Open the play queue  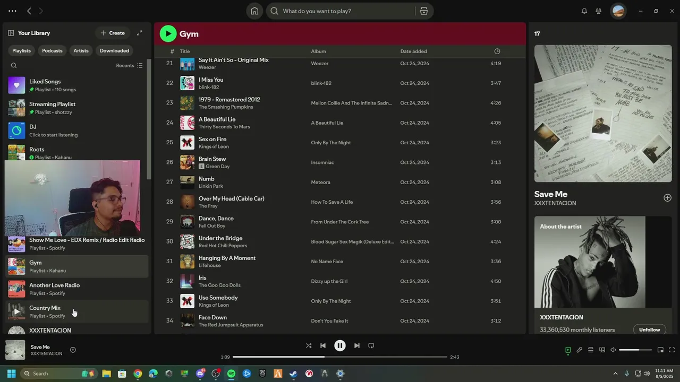(591, 350)
